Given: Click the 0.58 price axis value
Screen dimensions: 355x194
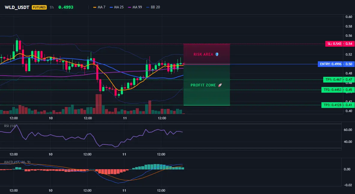Looking at the screenshot, I should tap(349, 26).
